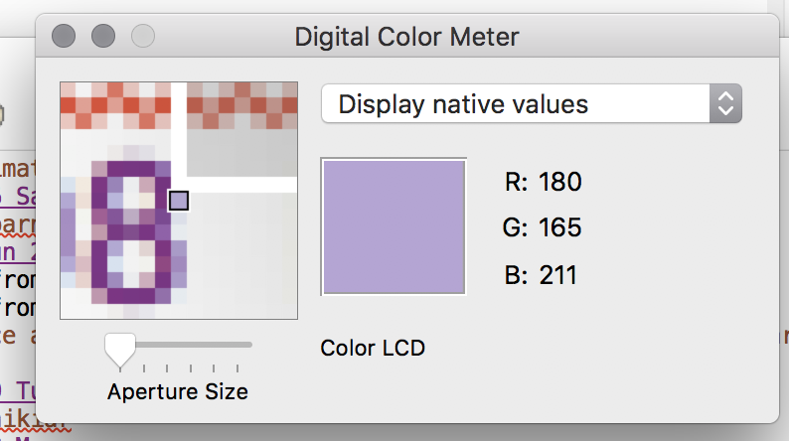This screenshot has width=789, height=441.
Task: Click the small aperture square in magnifier view
Action: click(179, 202)
